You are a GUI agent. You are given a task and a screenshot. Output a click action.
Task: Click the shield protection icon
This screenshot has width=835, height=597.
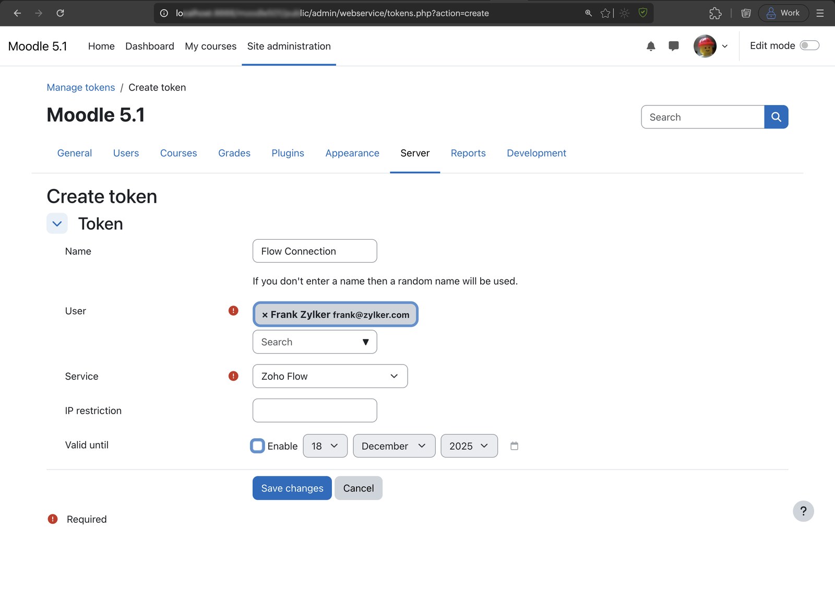coord(643,13)
